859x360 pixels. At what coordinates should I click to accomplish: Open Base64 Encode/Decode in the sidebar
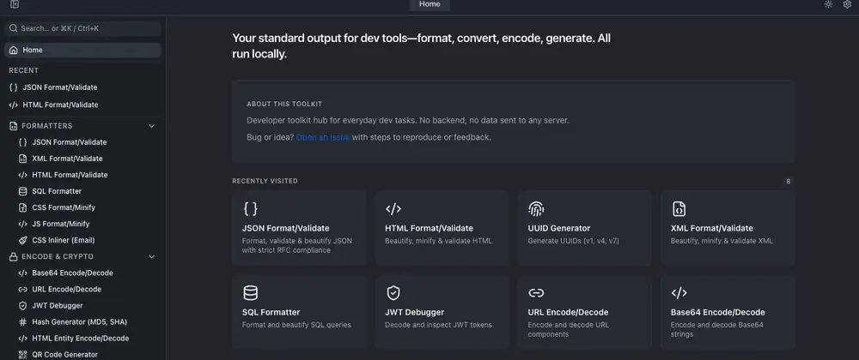(x=87, y=273)
